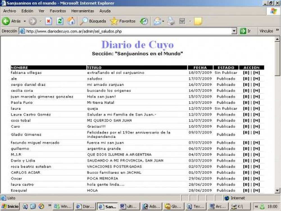Open the Inicio start button
This screenshot has width=281, height=211.
10,206
